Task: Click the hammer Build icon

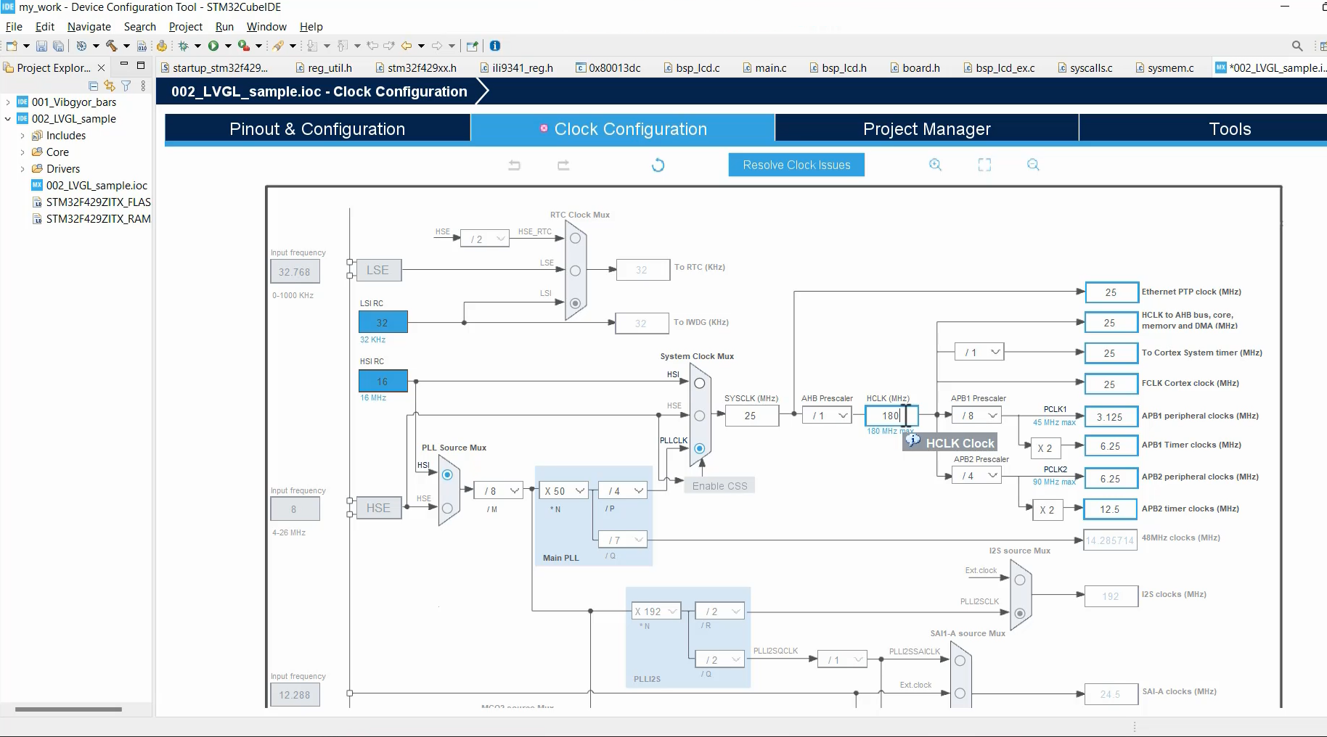Action: pos(111,46)
